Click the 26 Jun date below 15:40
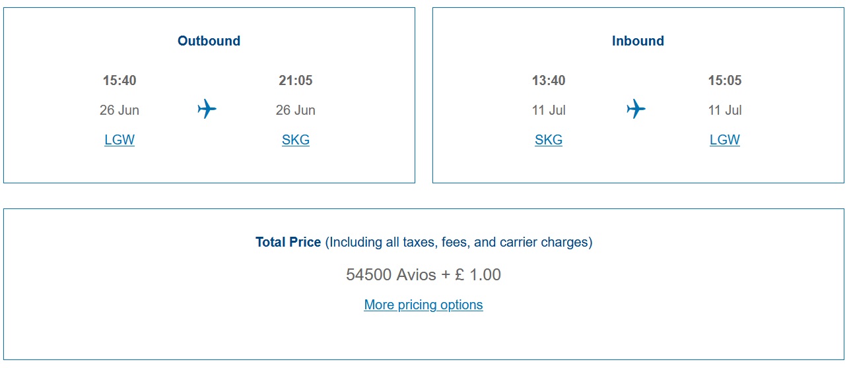Viewport: 851px width, 368px height. [119, 110]
